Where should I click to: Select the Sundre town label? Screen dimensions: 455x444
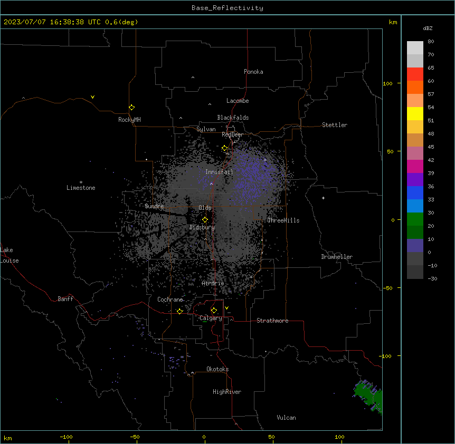click(x=154, y=206)
